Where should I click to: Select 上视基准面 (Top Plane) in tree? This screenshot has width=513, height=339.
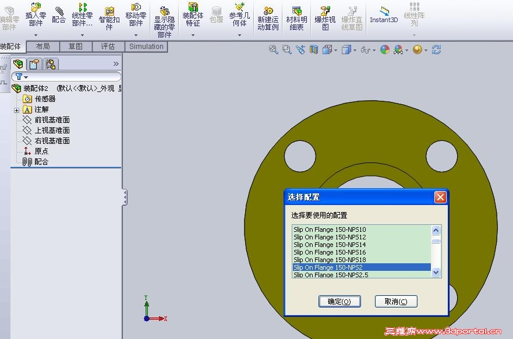tap(46, 130)
